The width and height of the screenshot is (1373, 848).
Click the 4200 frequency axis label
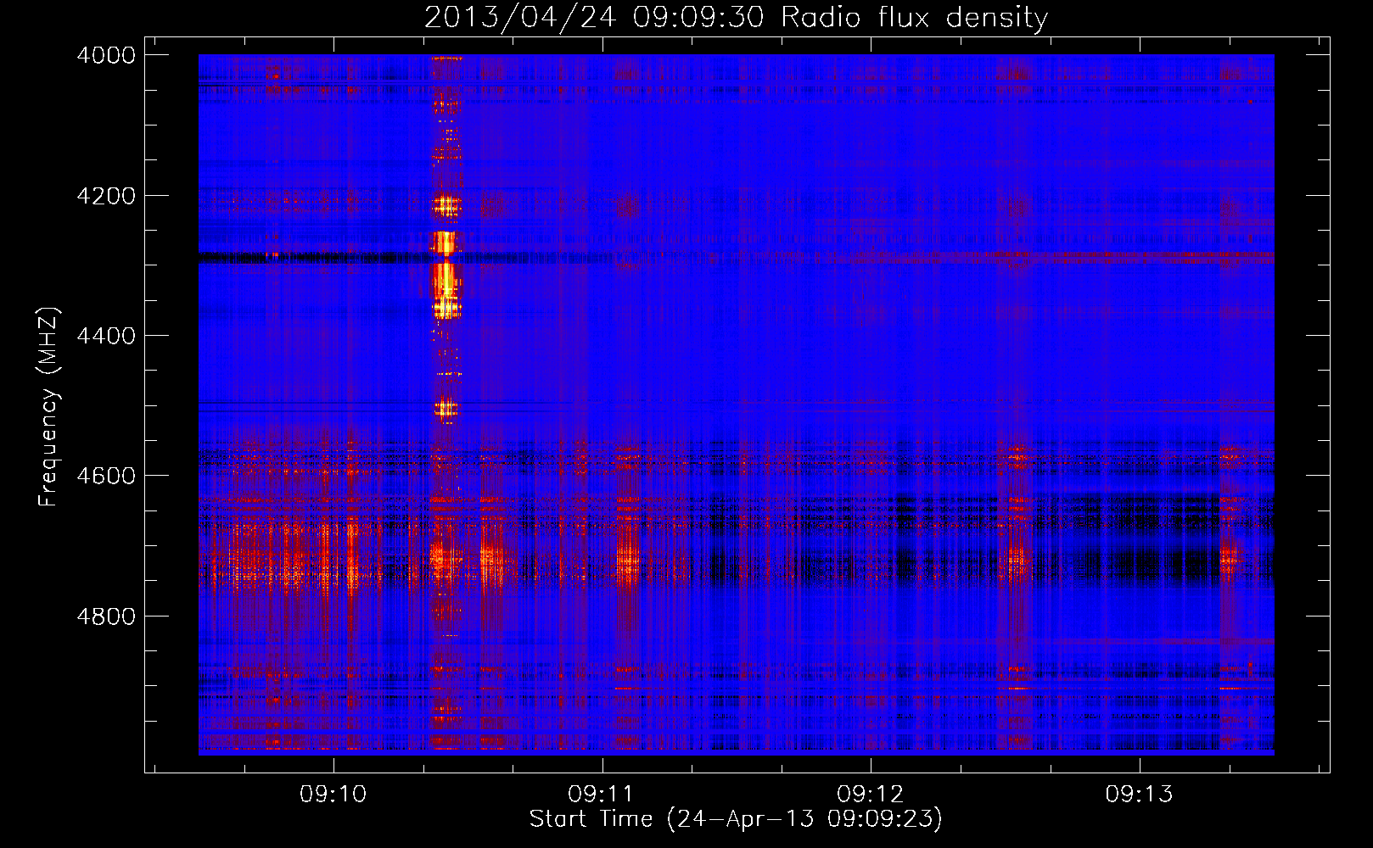[x=106, y=196]
